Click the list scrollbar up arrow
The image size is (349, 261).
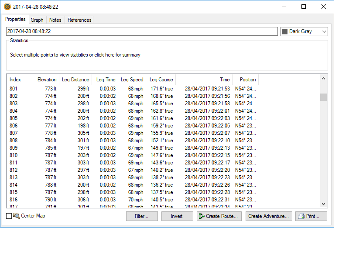pyautogui.click(x=323, y=78)
